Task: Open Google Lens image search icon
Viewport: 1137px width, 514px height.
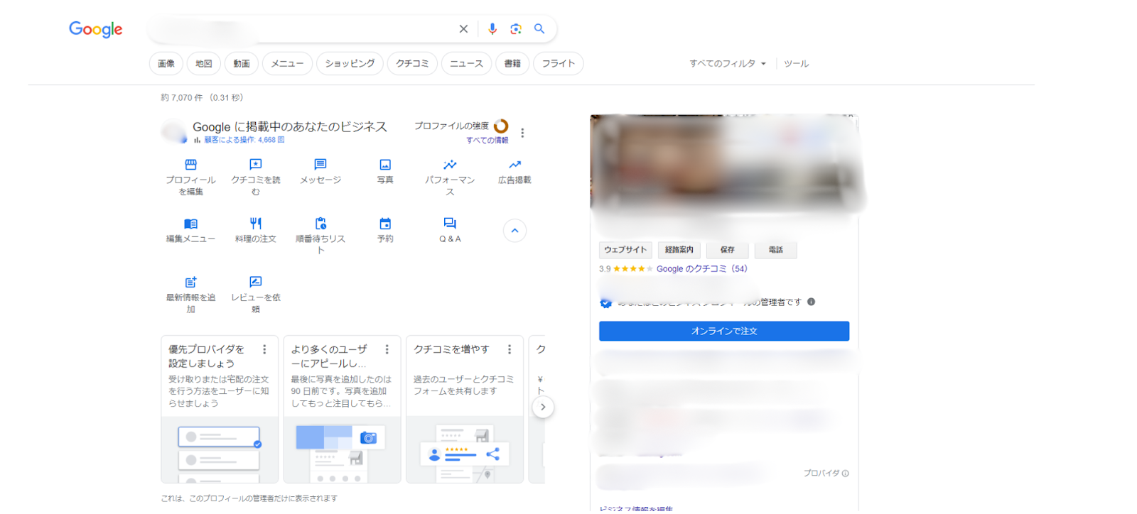Action: [516, 29]
